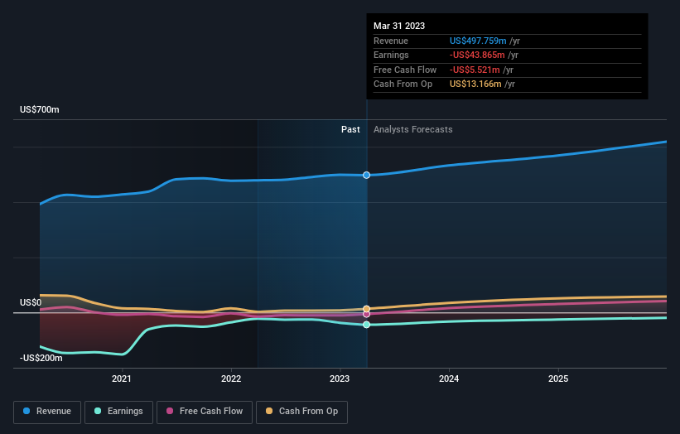
Task: Toggle the Cash From Op legend button
Action: [301, 412]
